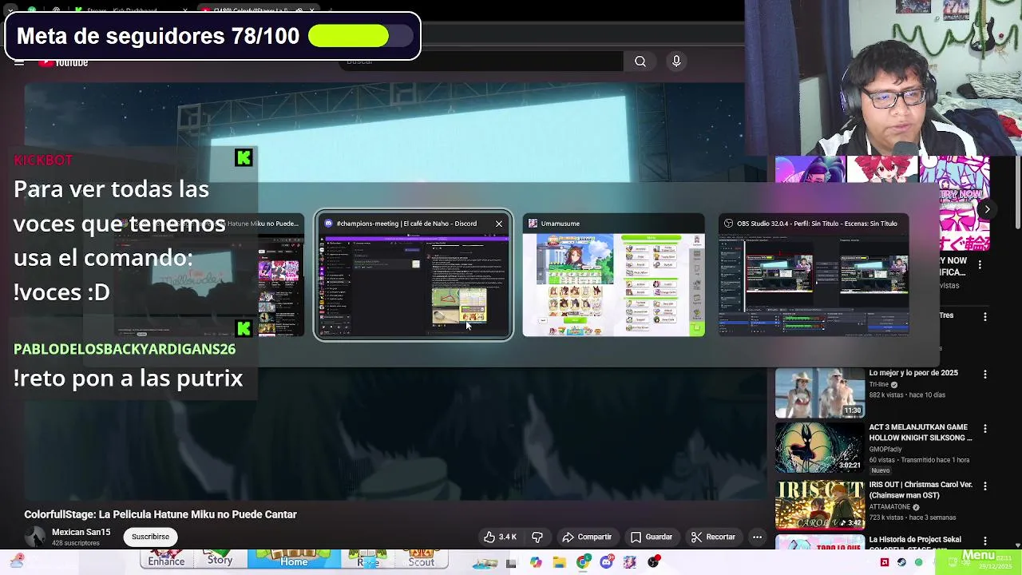The image size is (1022, 575).
Task: Click the YouTube search input field
Action: tap(483, 61)
